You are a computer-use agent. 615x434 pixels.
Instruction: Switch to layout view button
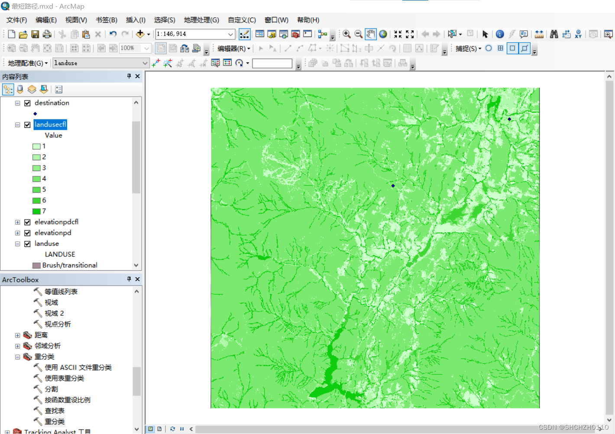click(159, 429)
